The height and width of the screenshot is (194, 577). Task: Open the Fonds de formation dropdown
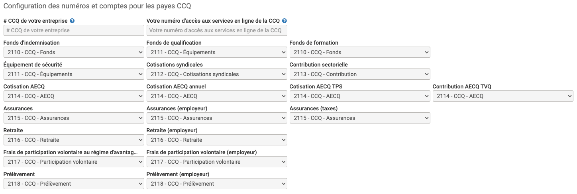click(360, 52)
